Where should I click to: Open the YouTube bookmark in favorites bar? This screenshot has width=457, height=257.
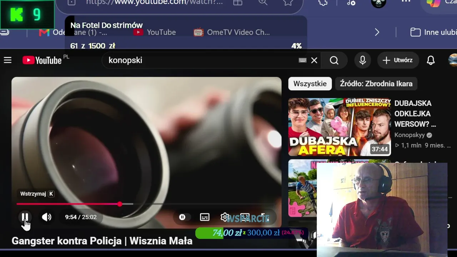point(155,32)
